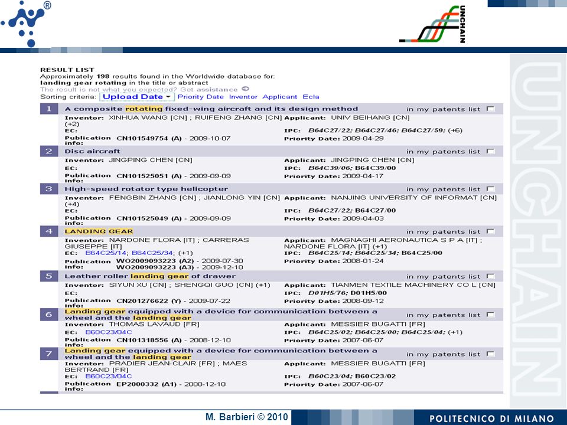Check patents list box for composite rotating aircraft
The width and height of the screenshot is (567, 425).
(x=490, y=109)
